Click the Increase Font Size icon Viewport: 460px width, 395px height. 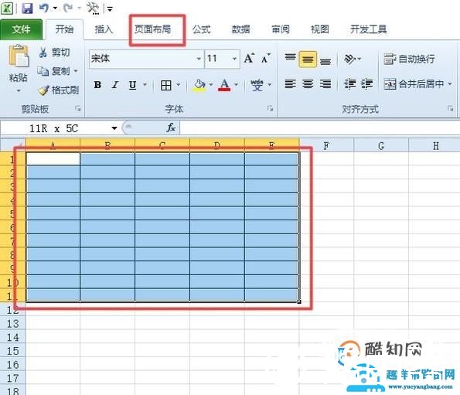[249, 58]
